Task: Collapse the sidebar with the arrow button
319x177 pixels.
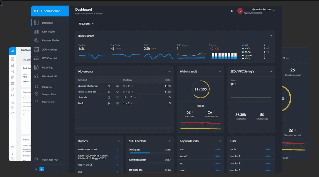Action: click(63, 169)
